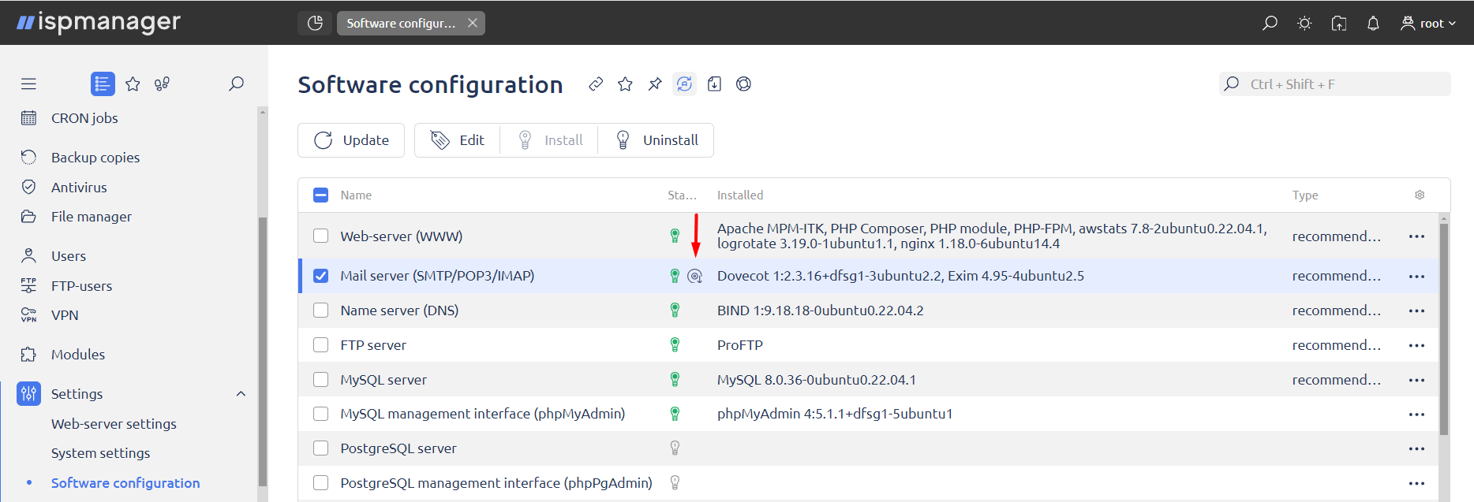1474x502 pixels.
Task: Open three-dot menu for Mail server row
Action: coord(1416,277)
